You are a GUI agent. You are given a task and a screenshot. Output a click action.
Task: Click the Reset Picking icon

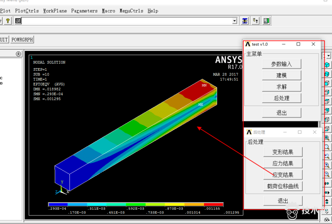pyautogui.click(x=256, y=21)
